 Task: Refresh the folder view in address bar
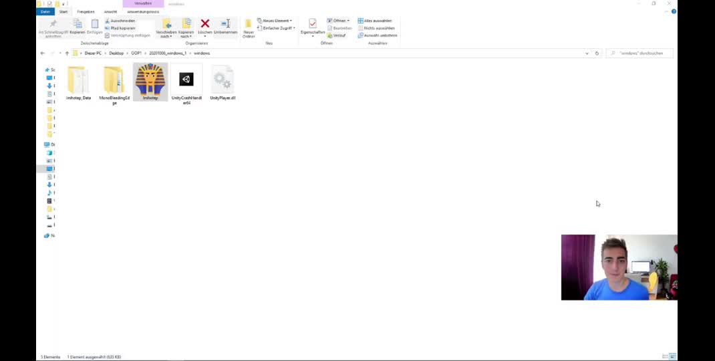597,53
